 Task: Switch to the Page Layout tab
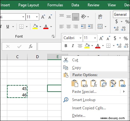tap(28, 5)
